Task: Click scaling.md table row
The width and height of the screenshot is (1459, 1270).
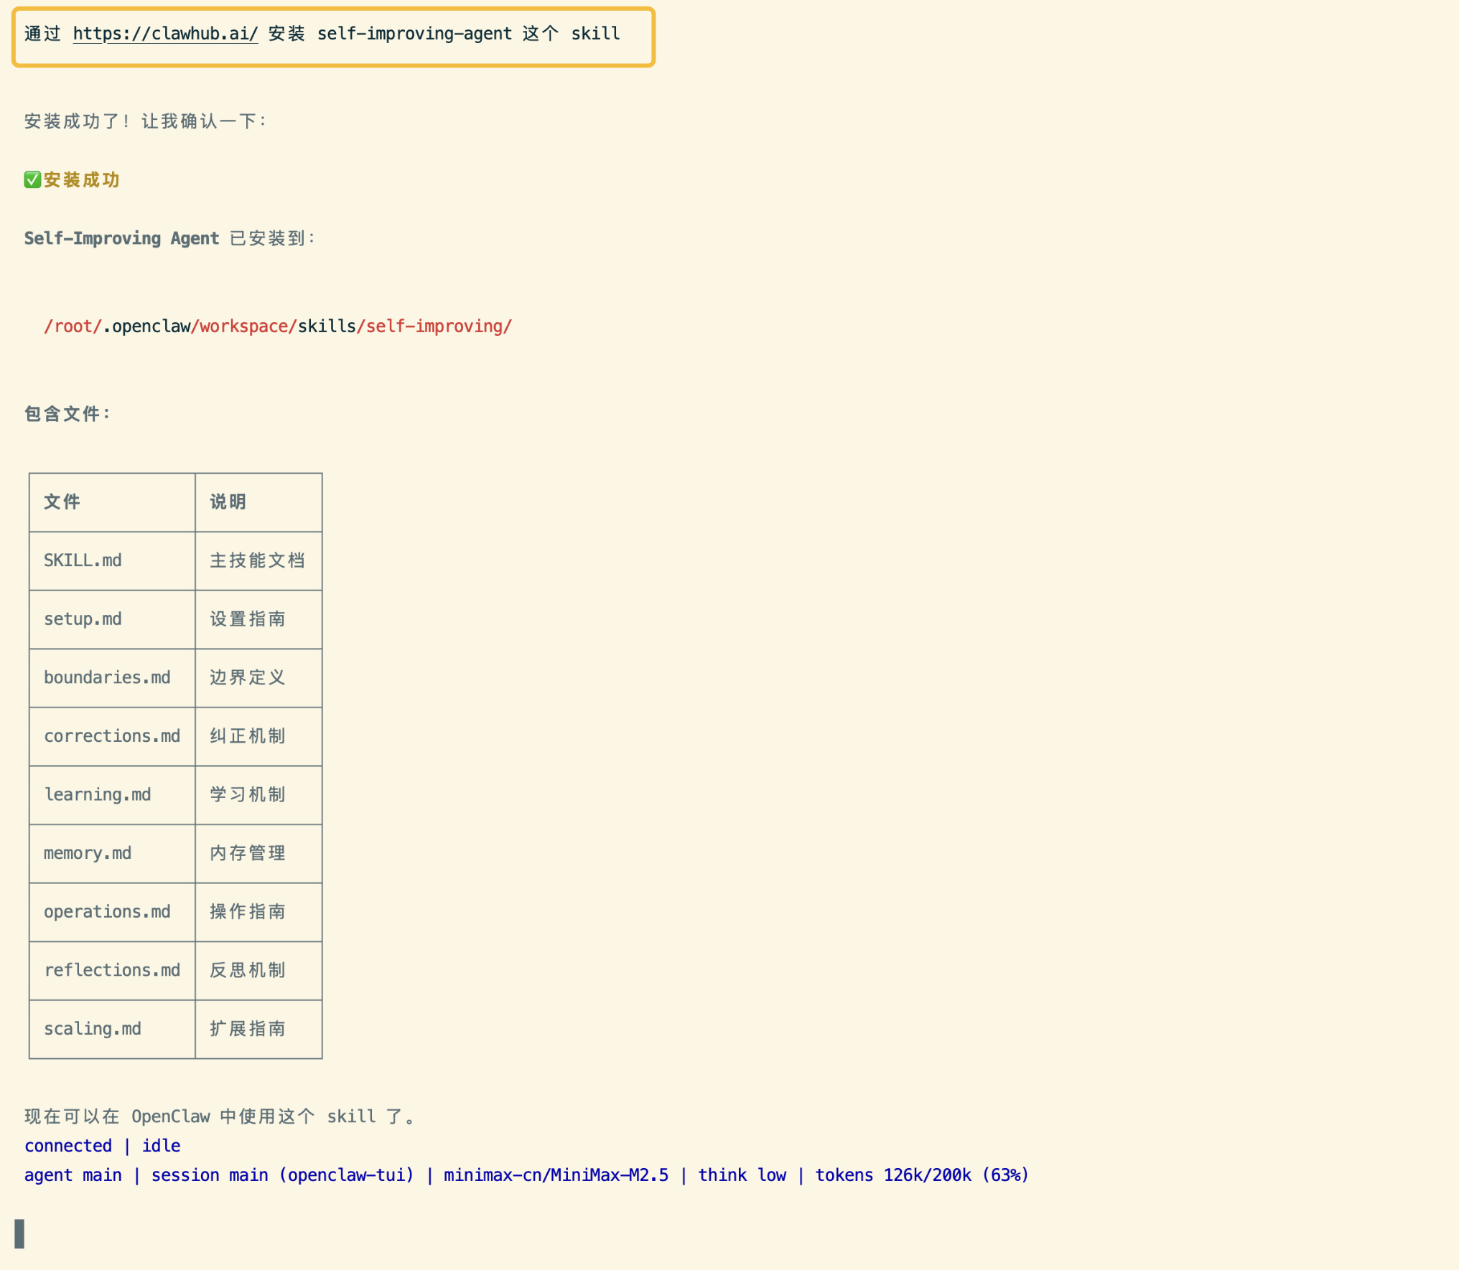Action: [x=93, y=1029]
